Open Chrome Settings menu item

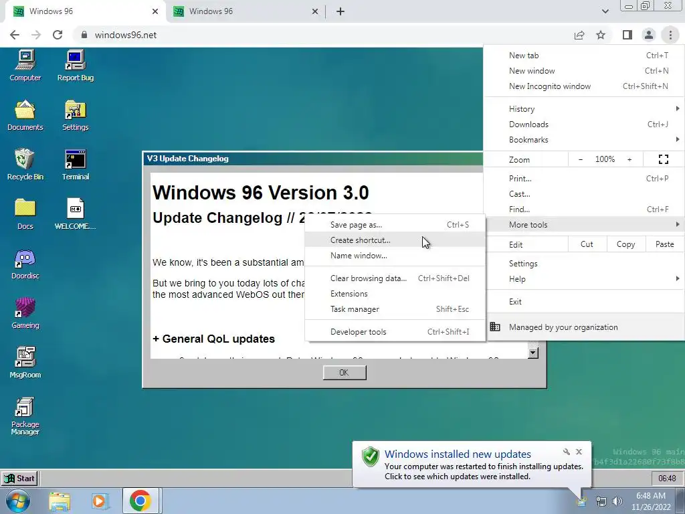(x=585, y=264)
